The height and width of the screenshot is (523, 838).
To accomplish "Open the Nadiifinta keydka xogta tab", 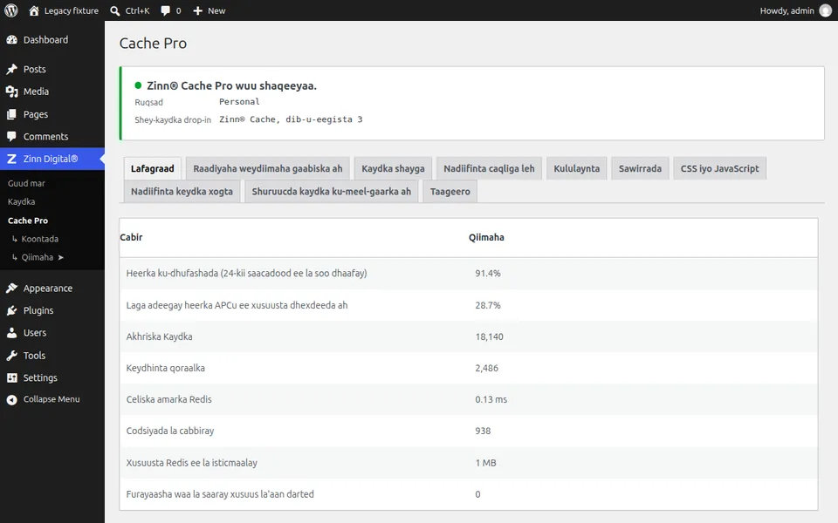I will (x=182, y=192).
